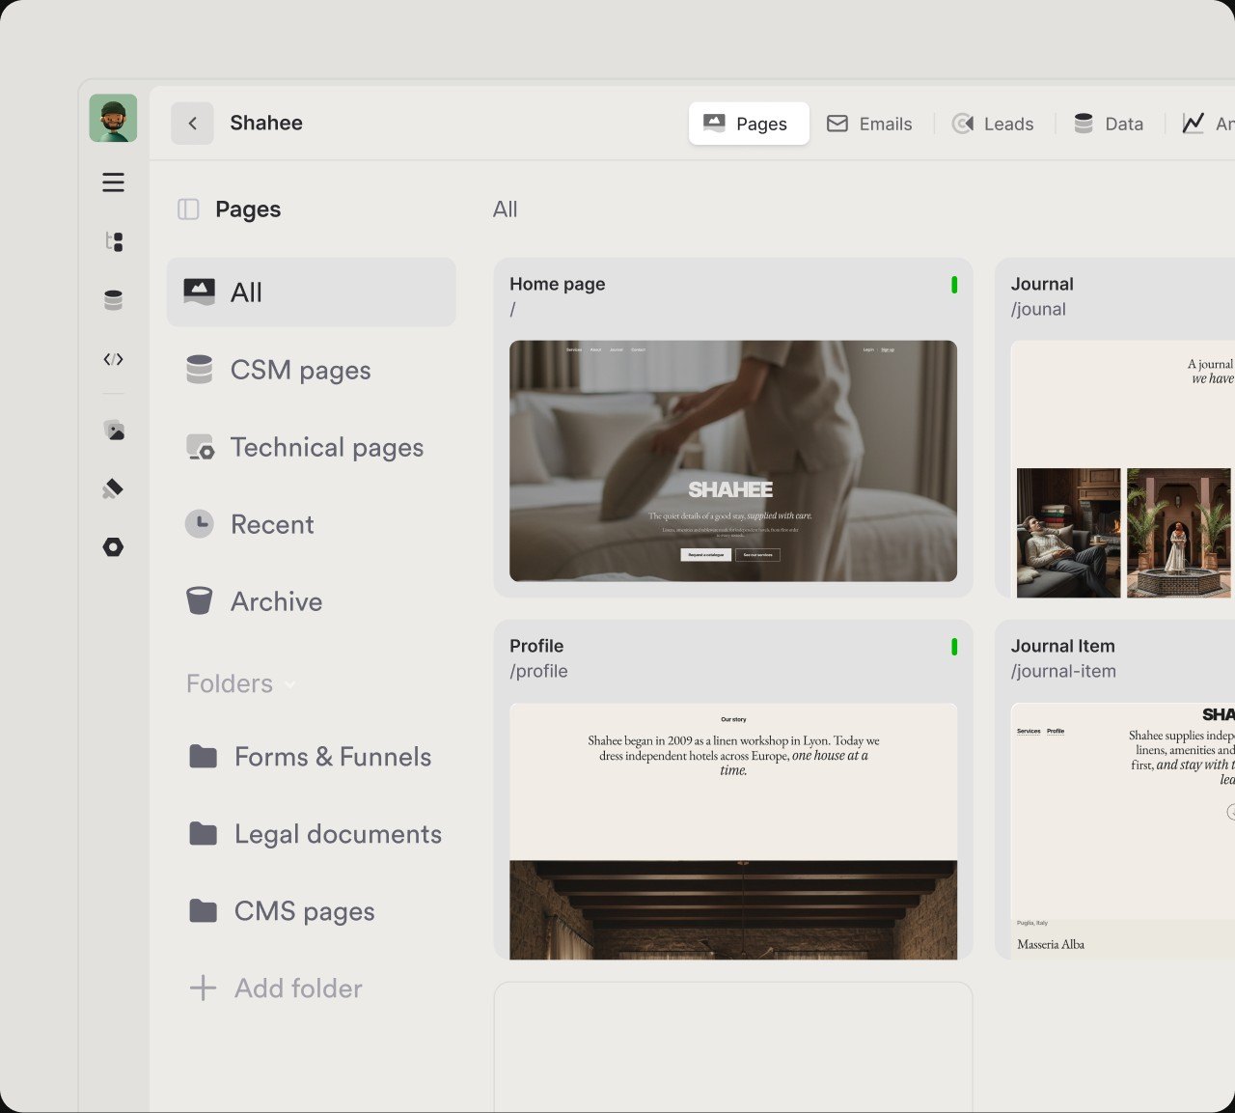Toggle the Pages panel sidebar icon

click(x=188, y=209)
